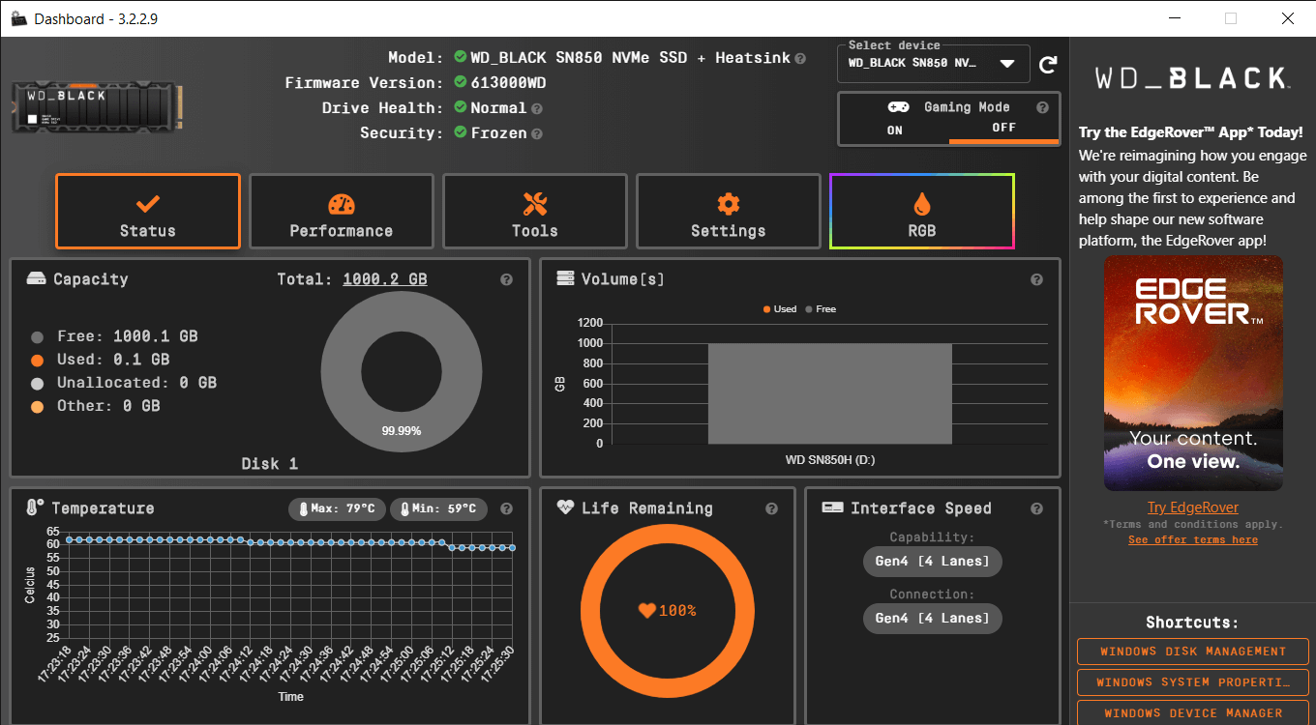Open Volume[s] panel help icon
Viewport: 1316px width, 725px height.
[1036, 279]
